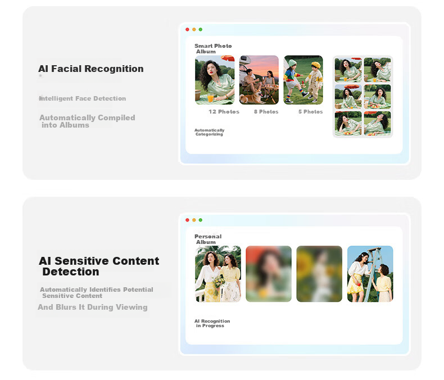444x380 pixels.
Task: Select the 5 Photos label
Action: 311,112
